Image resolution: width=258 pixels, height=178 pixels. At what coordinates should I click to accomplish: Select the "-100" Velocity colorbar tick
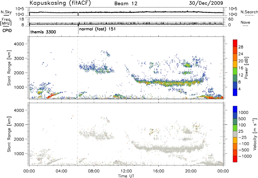(x=243, y=144)
